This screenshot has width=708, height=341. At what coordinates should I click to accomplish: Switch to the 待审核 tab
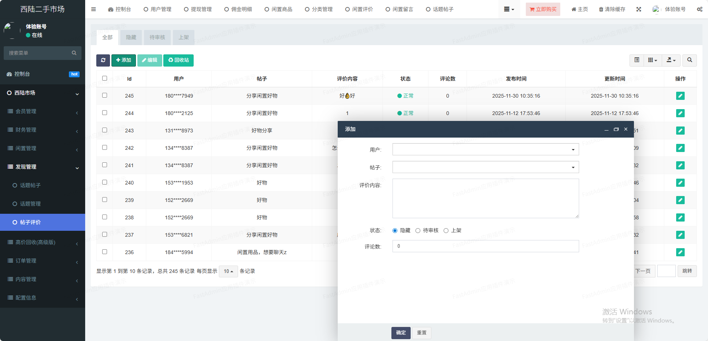157,37
